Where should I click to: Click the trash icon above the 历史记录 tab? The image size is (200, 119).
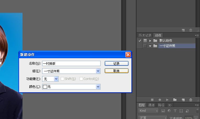(x=191, y=30)
